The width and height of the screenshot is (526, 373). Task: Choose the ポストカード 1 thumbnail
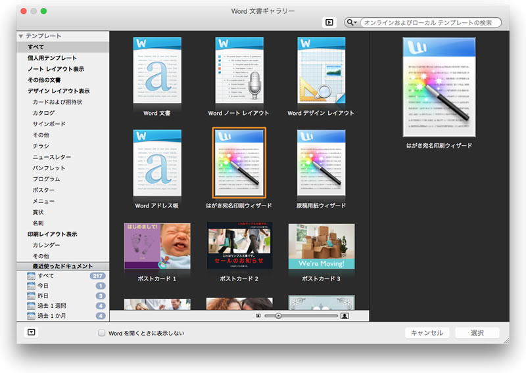(x=157, y=246)
